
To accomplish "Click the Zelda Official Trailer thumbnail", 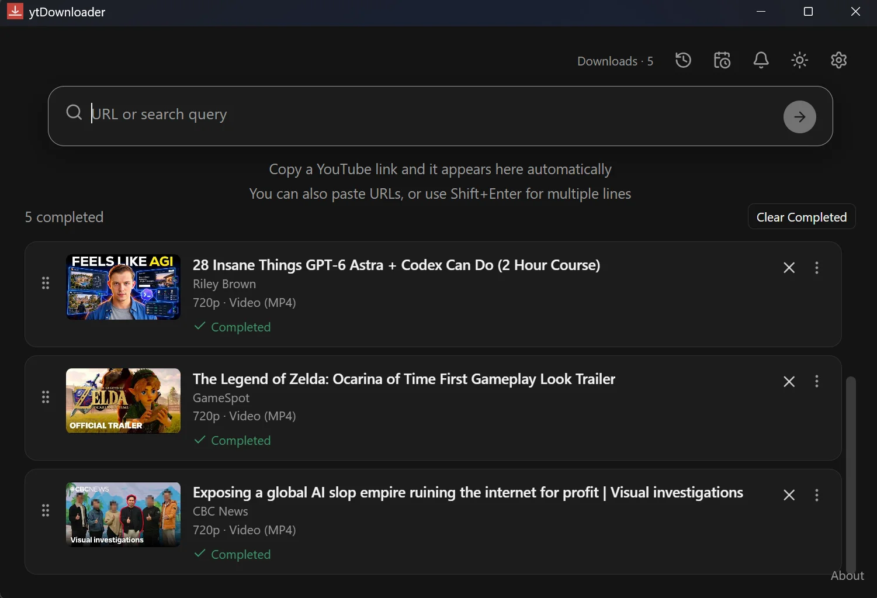I will [x=123, y=400].
